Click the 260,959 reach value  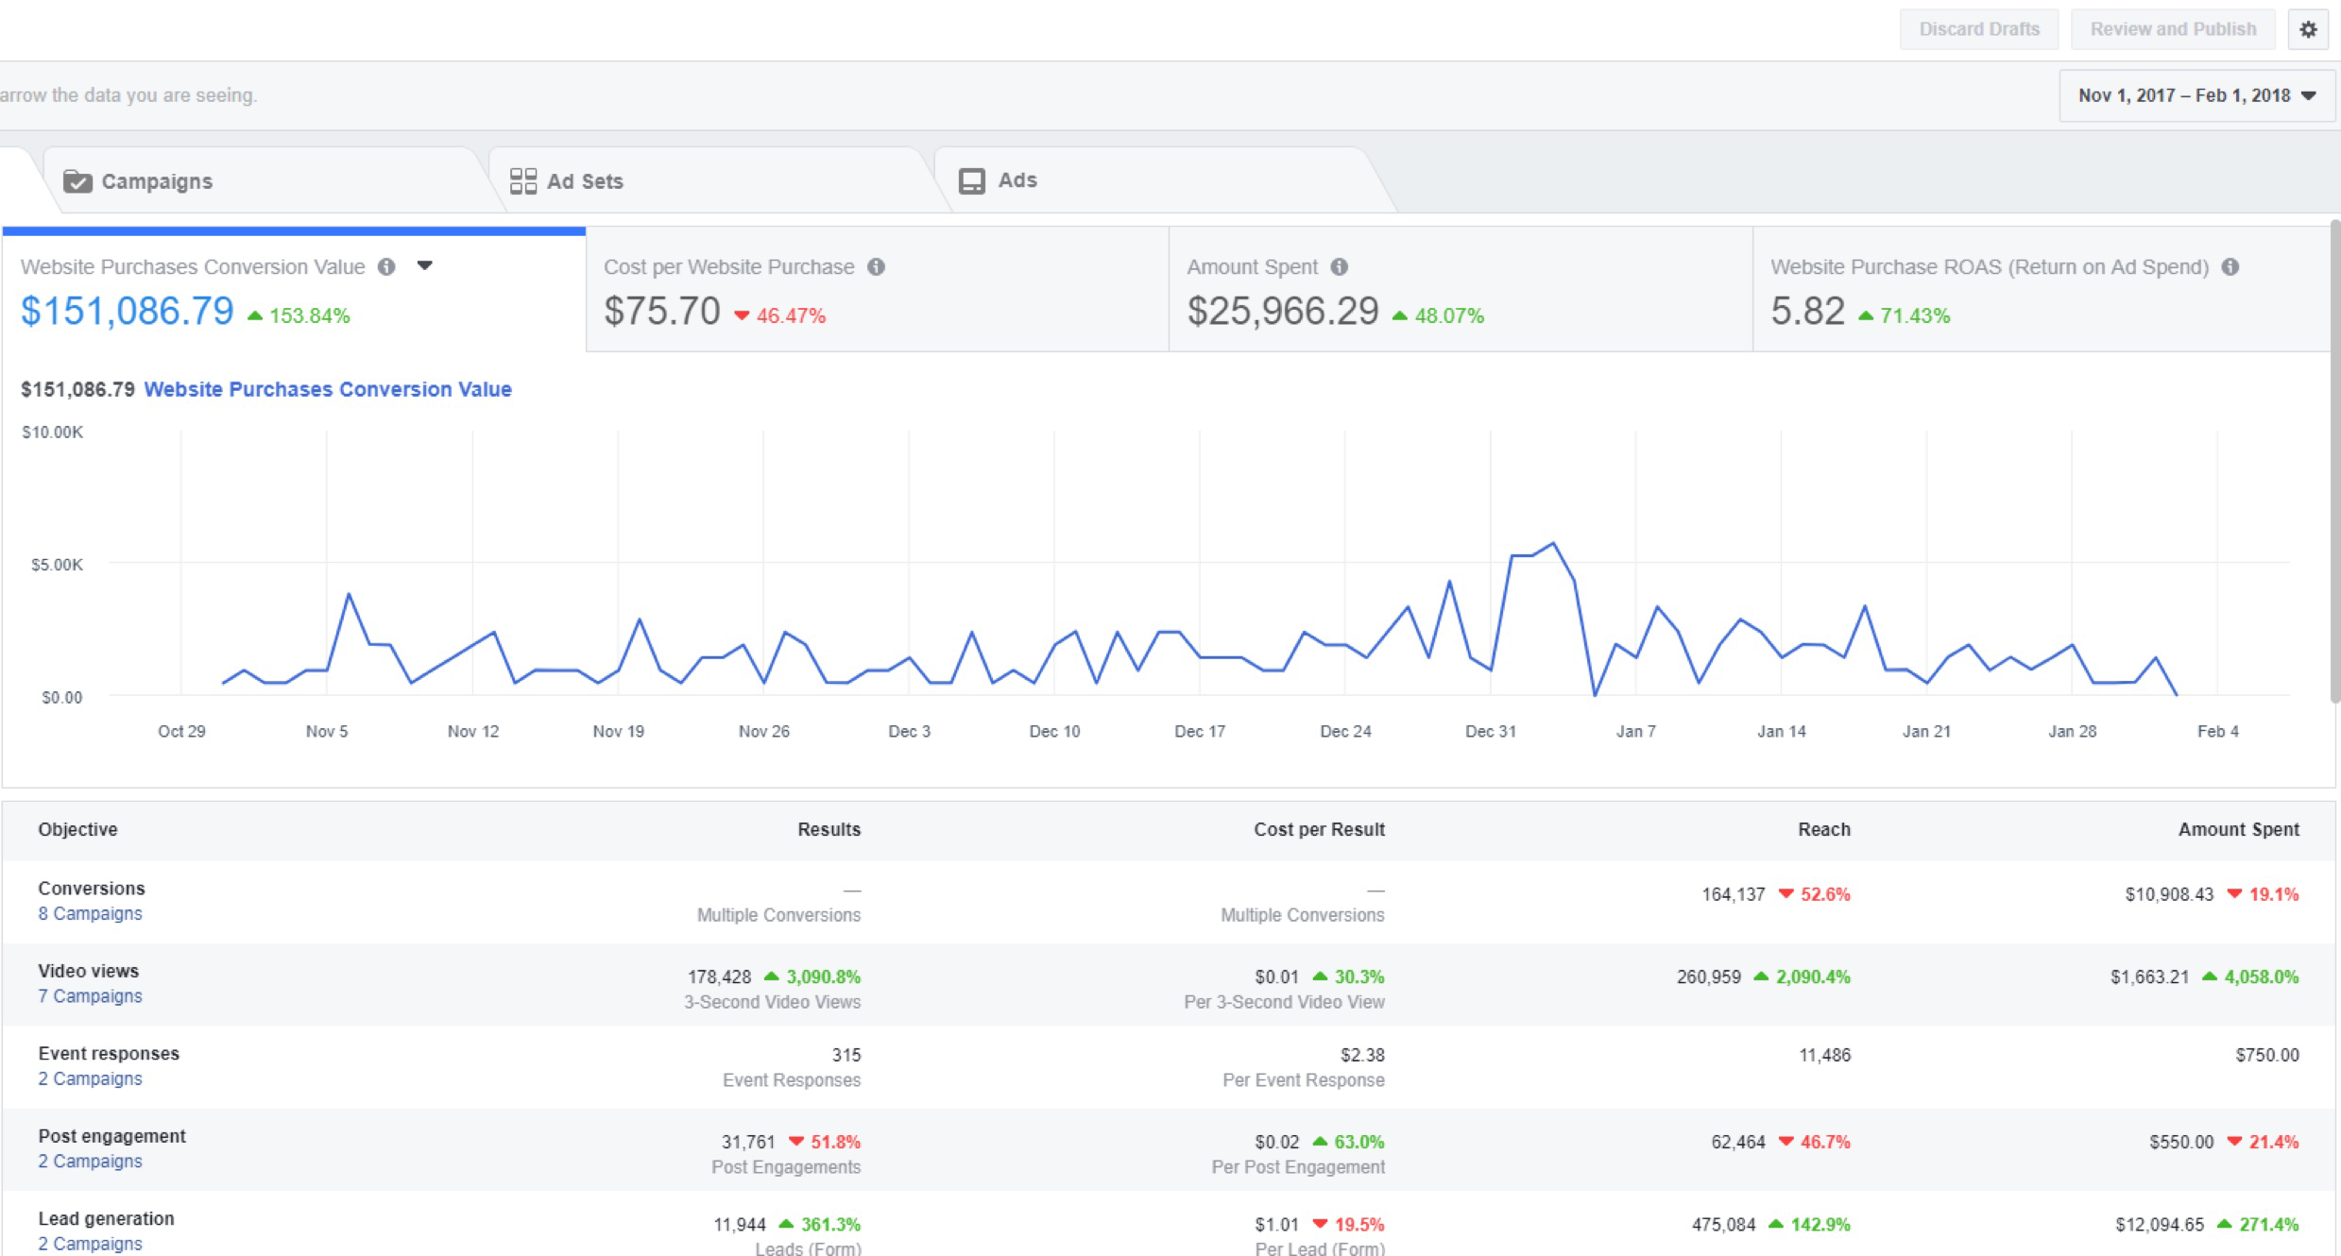pos(1708,976)
